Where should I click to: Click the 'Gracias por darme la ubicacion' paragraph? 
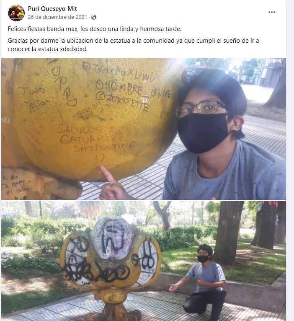point(134,45)
